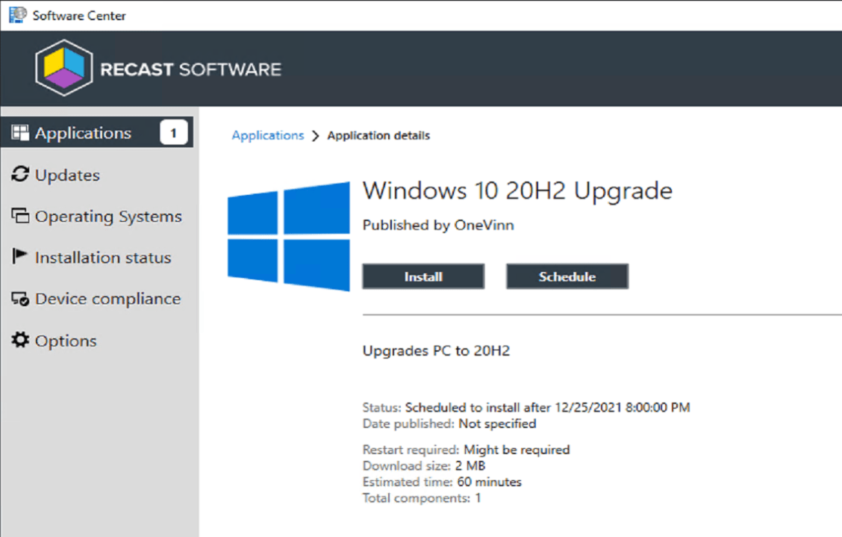Click the blue Windows logo thumbnail
842x537 pixels.
[x=289, y=236]
